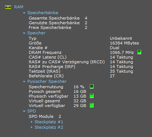Image resolution: width=152 pixels, height=137 pixels.
Task: Click the graph icon beside Virtuell verfügbar
Action: tap(92, 105)
